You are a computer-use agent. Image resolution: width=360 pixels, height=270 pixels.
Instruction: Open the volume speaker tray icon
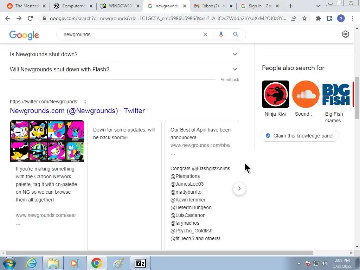pos(324,263)
